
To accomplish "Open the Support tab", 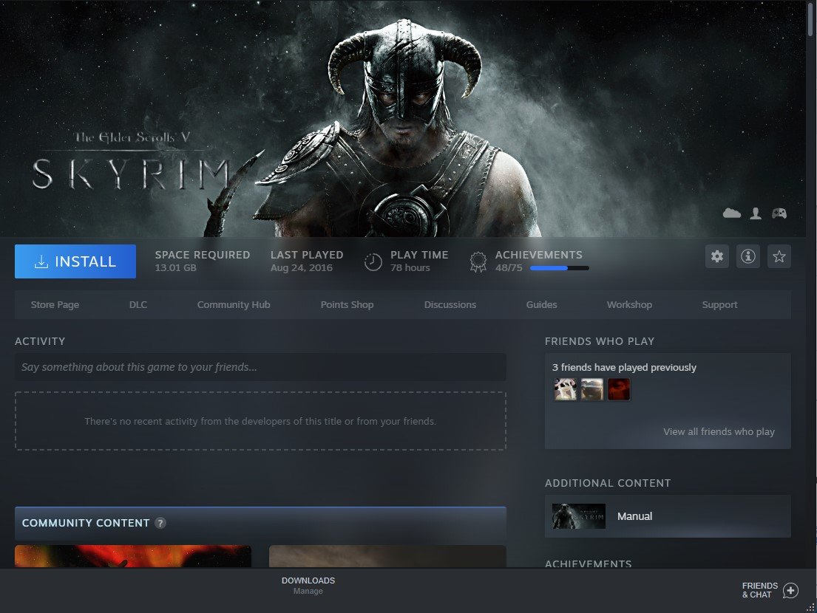I will point(719,304).
